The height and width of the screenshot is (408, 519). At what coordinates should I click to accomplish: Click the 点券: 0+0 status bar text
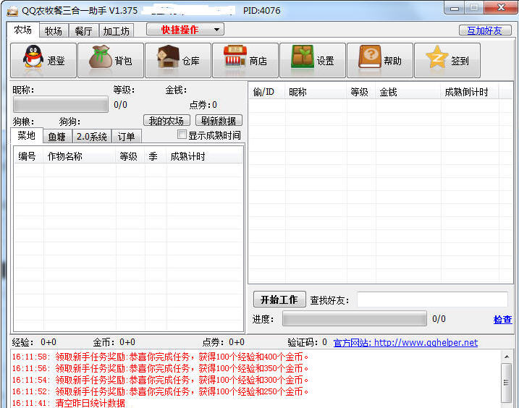(x=224, y=342)
